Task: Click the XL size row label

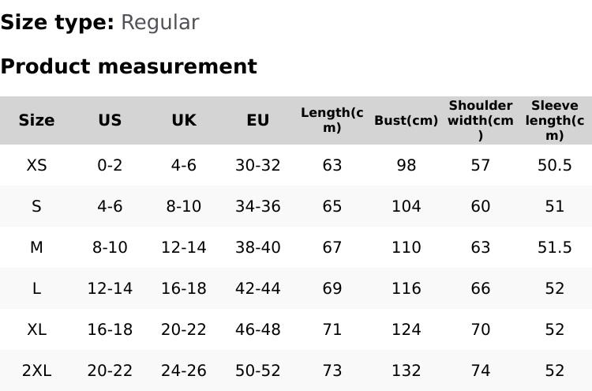Action: [x=36, y=329]
